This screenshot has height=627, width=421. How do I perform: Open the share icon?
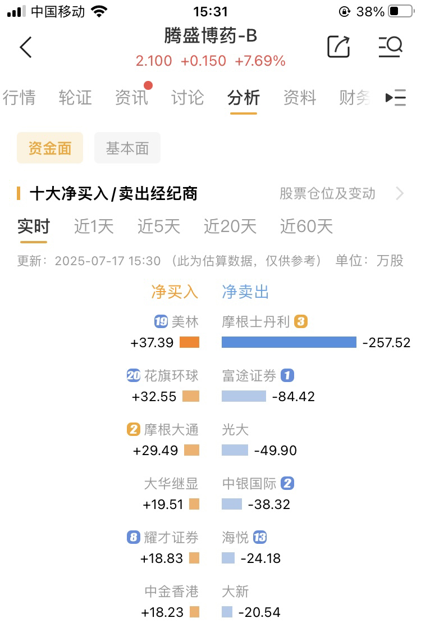(338, 47)
